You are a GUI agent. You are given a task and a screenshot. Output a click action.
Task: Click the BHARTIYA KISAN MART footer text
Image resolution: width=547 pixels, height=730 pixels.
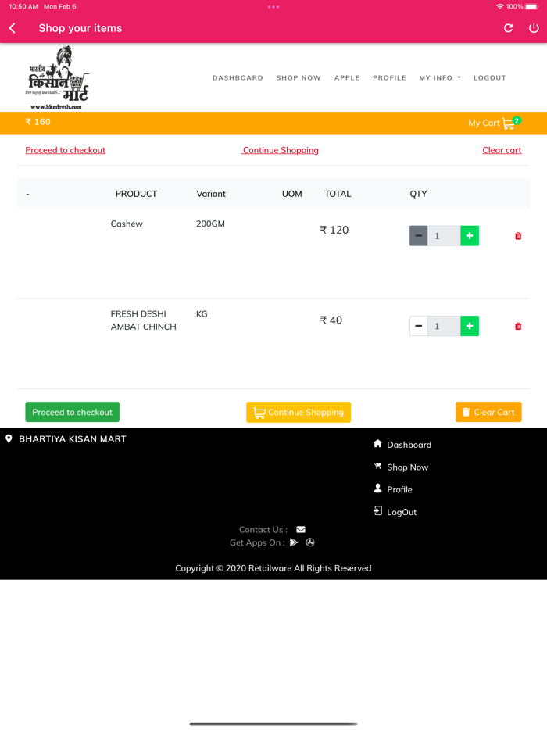(73, 439)
